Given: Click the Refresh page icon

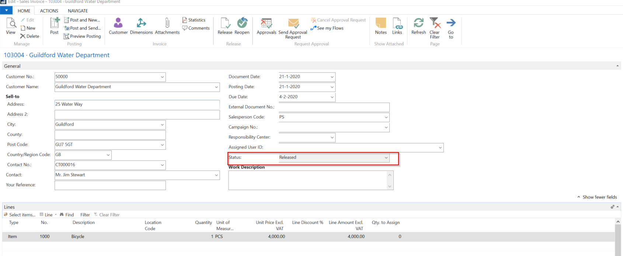Looking at the screenshot, I should [418, 24].
